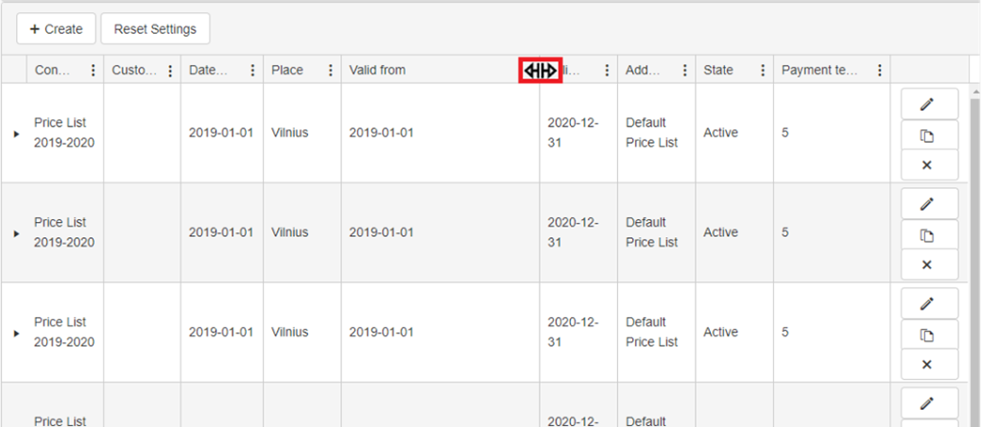The image size is (982, 427).
Task: Open the State column options menu
Action: pyautogui.click(x=763, y=71)
